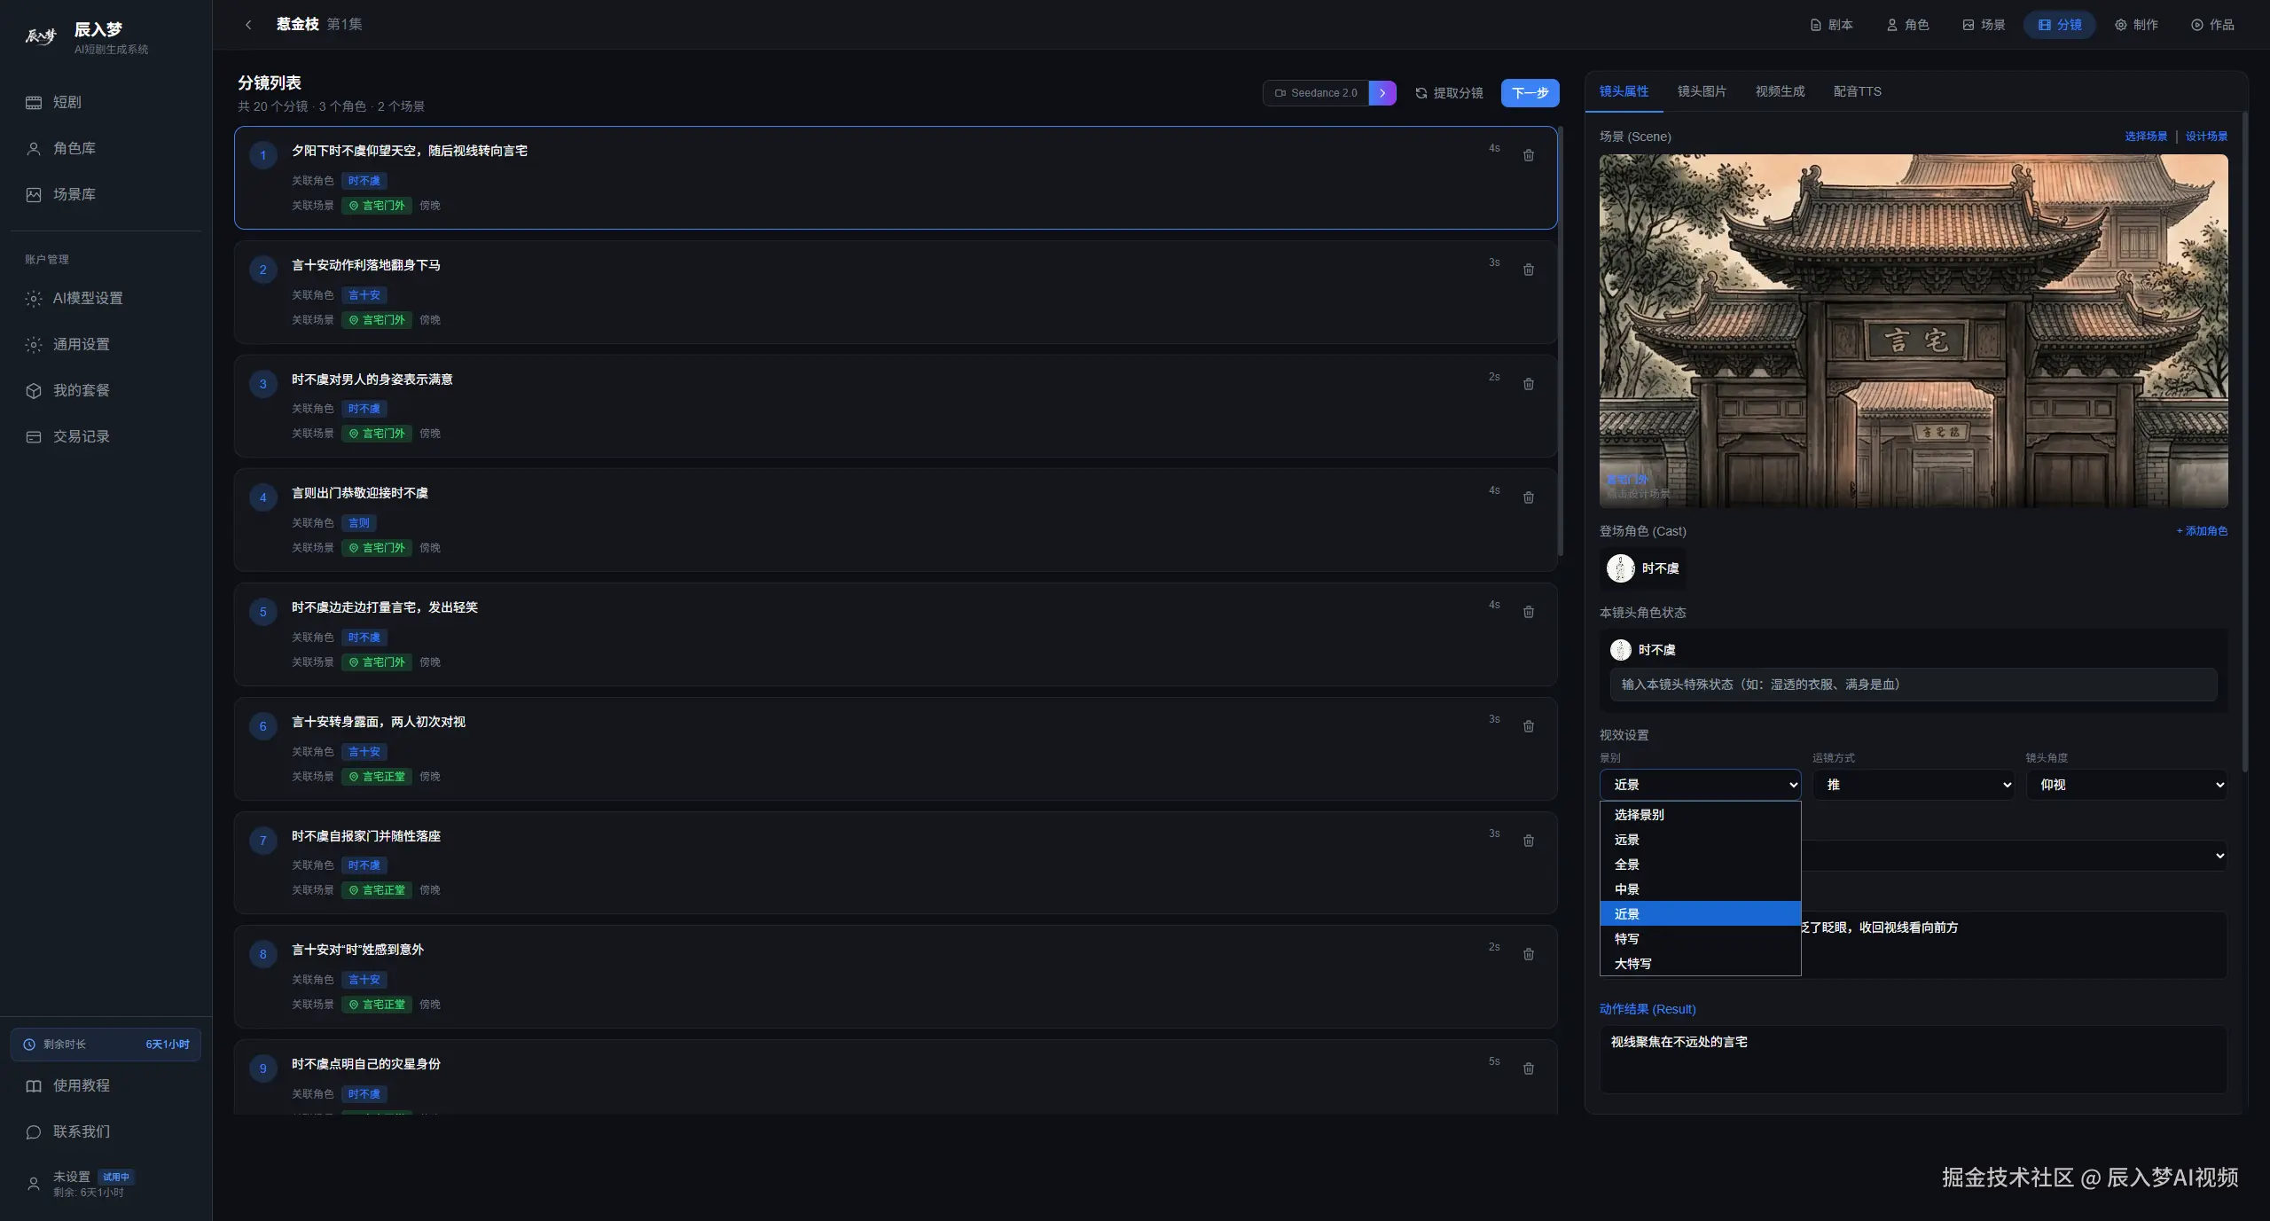The width and height of the screenshot is (2270, 1221).
Task: Delete storyboard shot 1 with trash icon
Action: point(1529,156)
